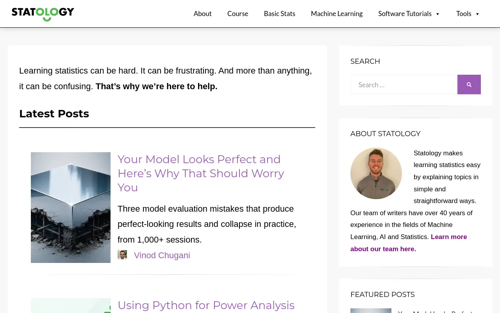Expand the Software Tutorials dropdown arrow
This screenshot has width=500, height=313.
pos(437,14)
